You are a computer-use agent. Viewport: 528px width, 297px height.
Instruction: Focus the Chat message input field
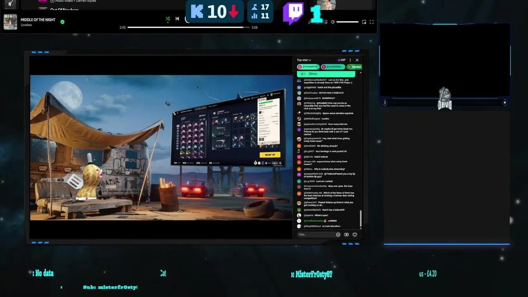316,234
